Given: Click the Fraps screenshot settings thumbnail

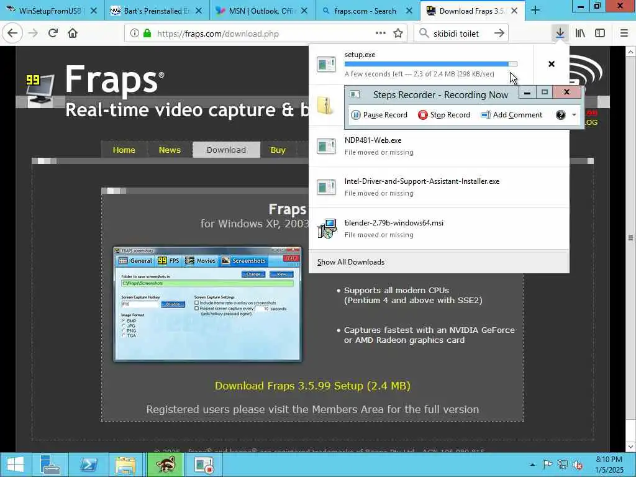Looking at the screenshot, I should pos(207,304).
